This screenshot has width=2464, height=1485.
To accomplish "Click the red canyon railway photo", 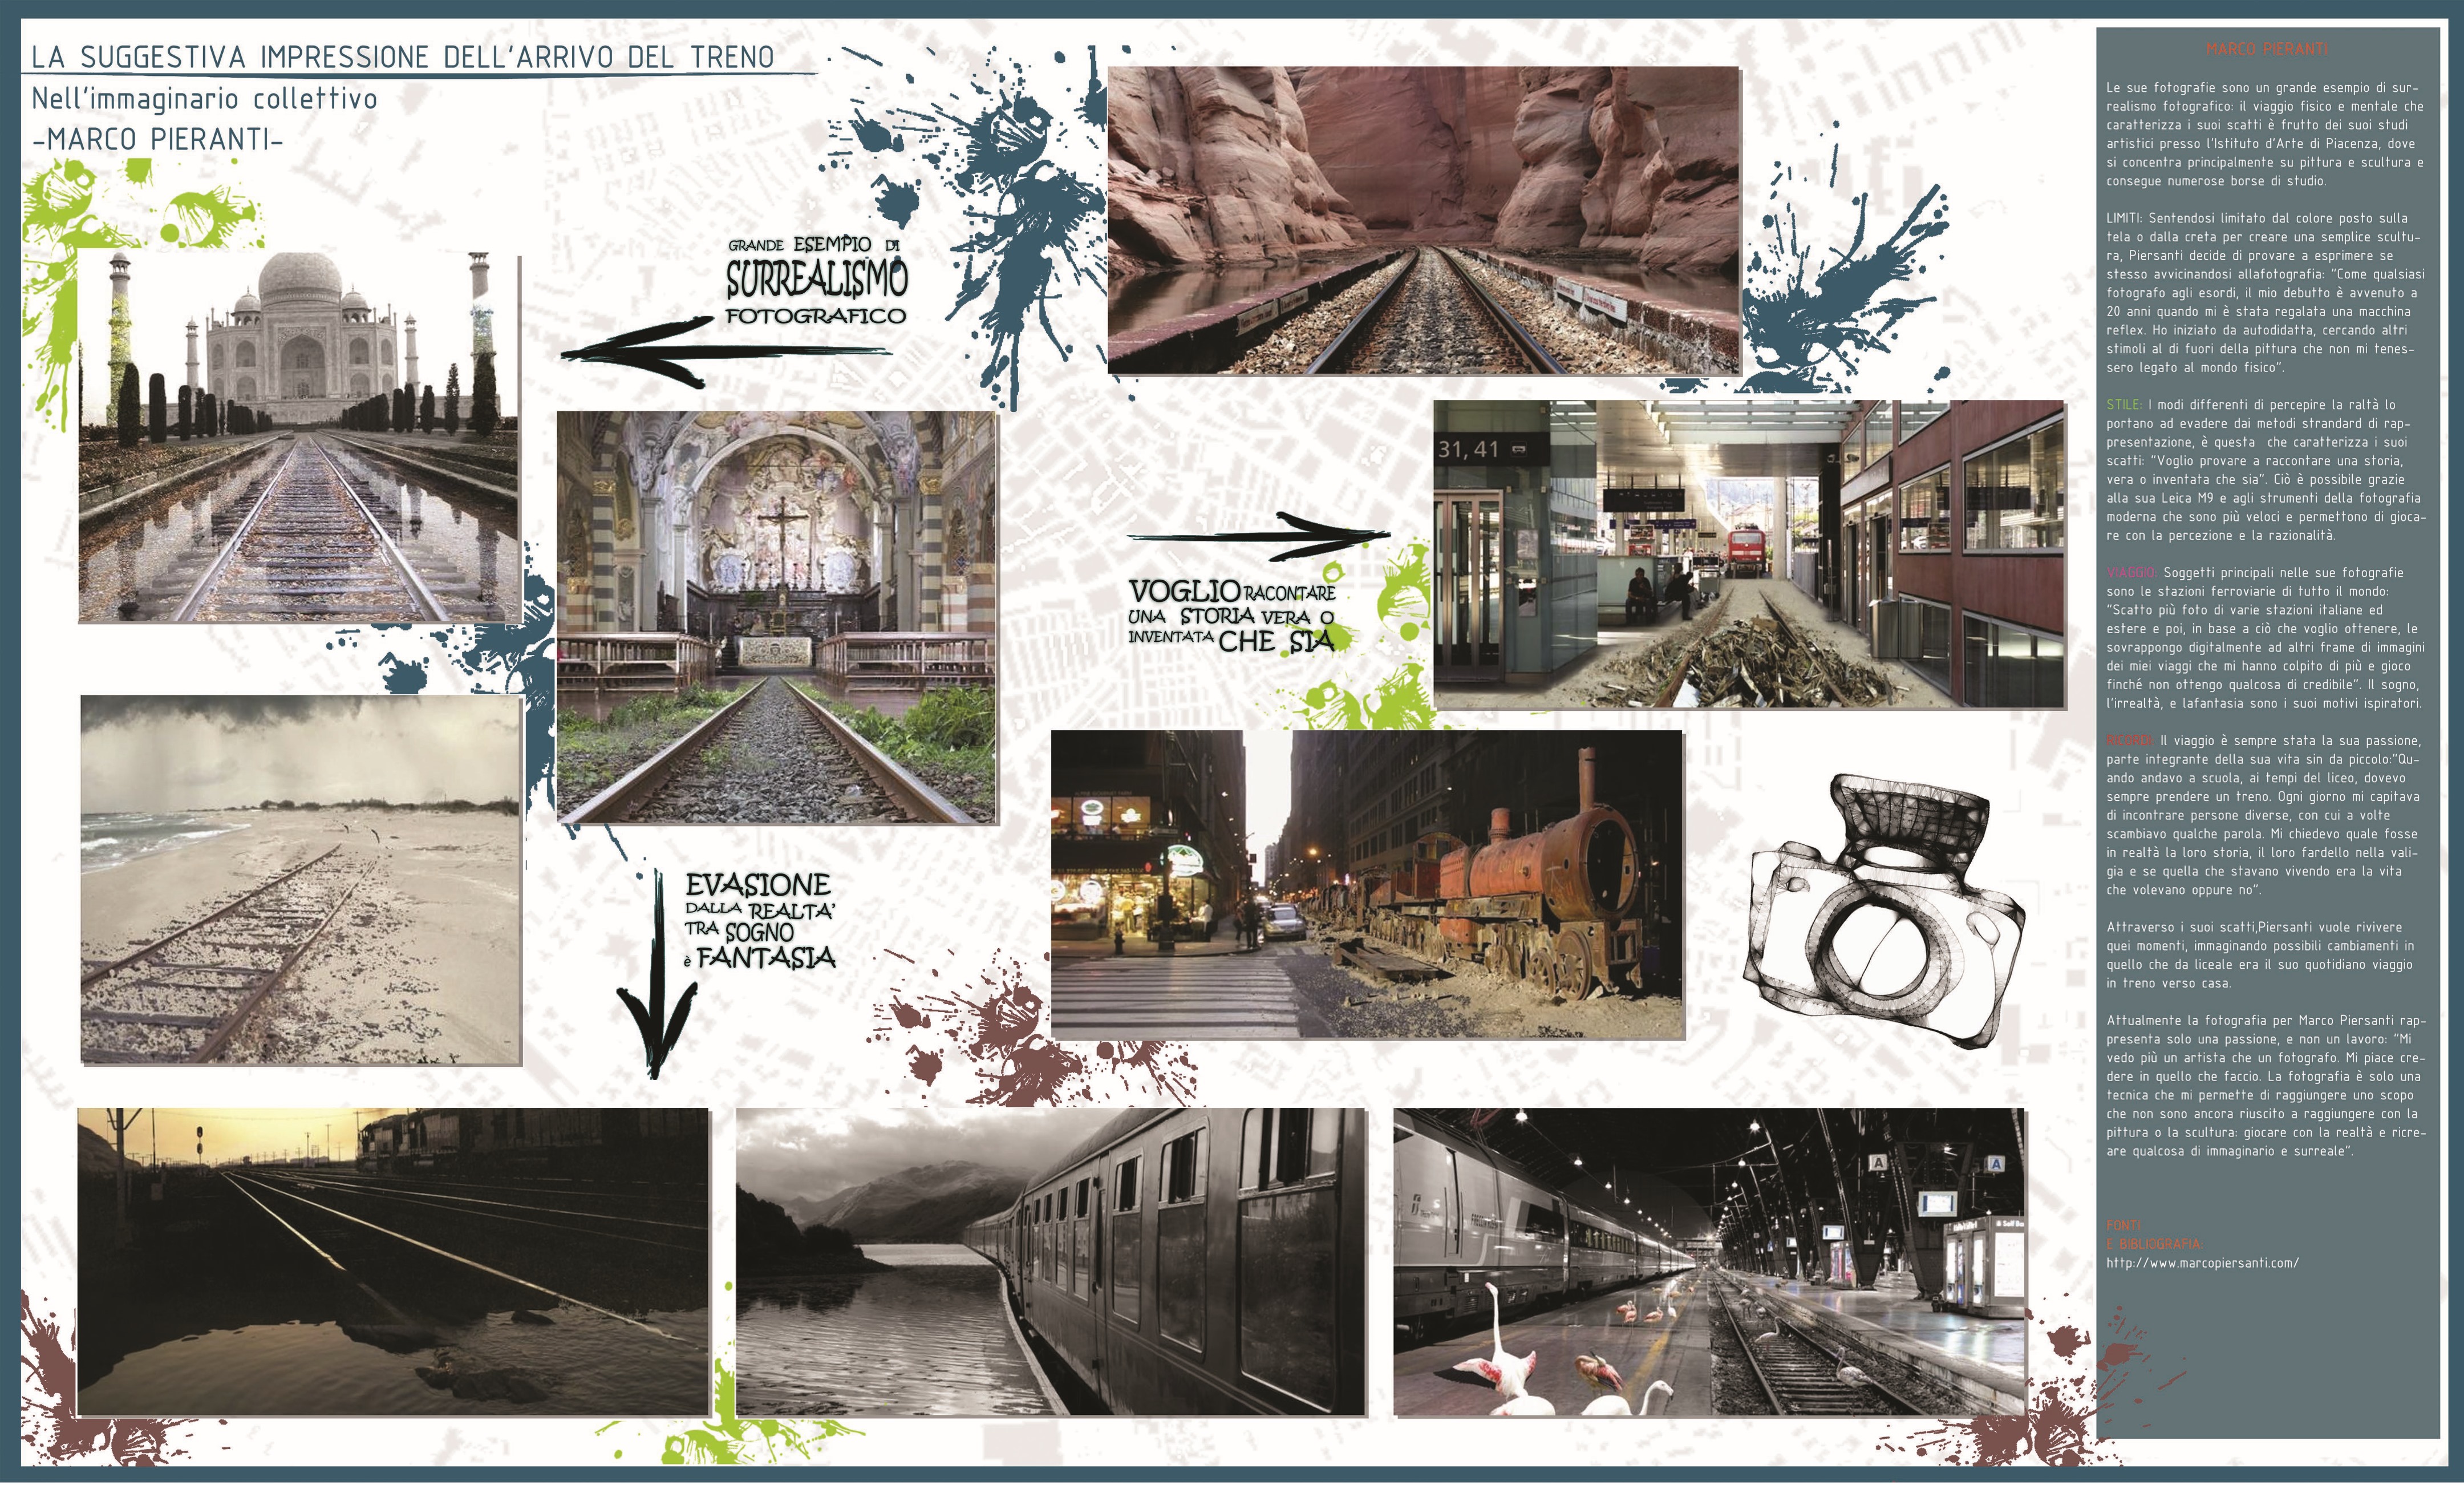I will (1423, 220).
